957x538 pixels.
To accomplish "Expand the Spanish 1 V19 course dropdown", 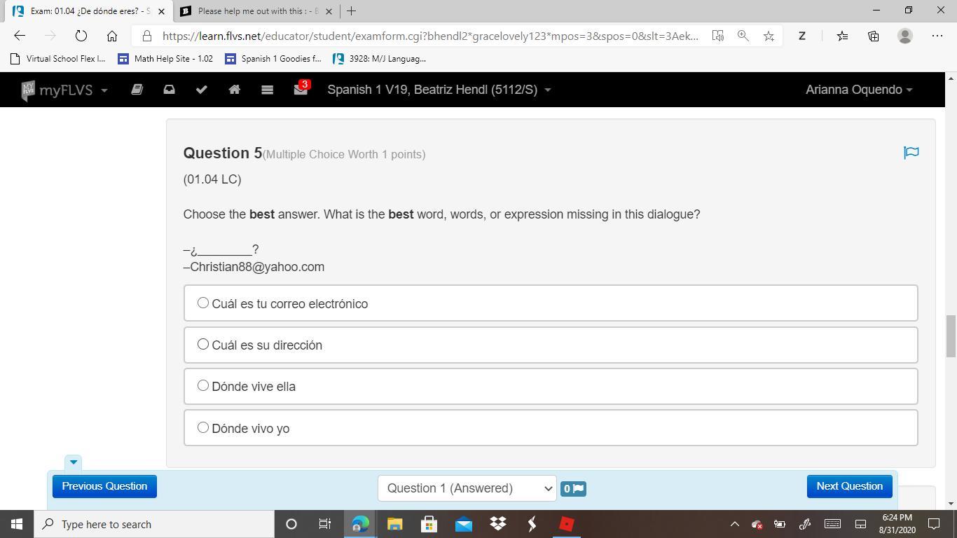I will (439, 90).
